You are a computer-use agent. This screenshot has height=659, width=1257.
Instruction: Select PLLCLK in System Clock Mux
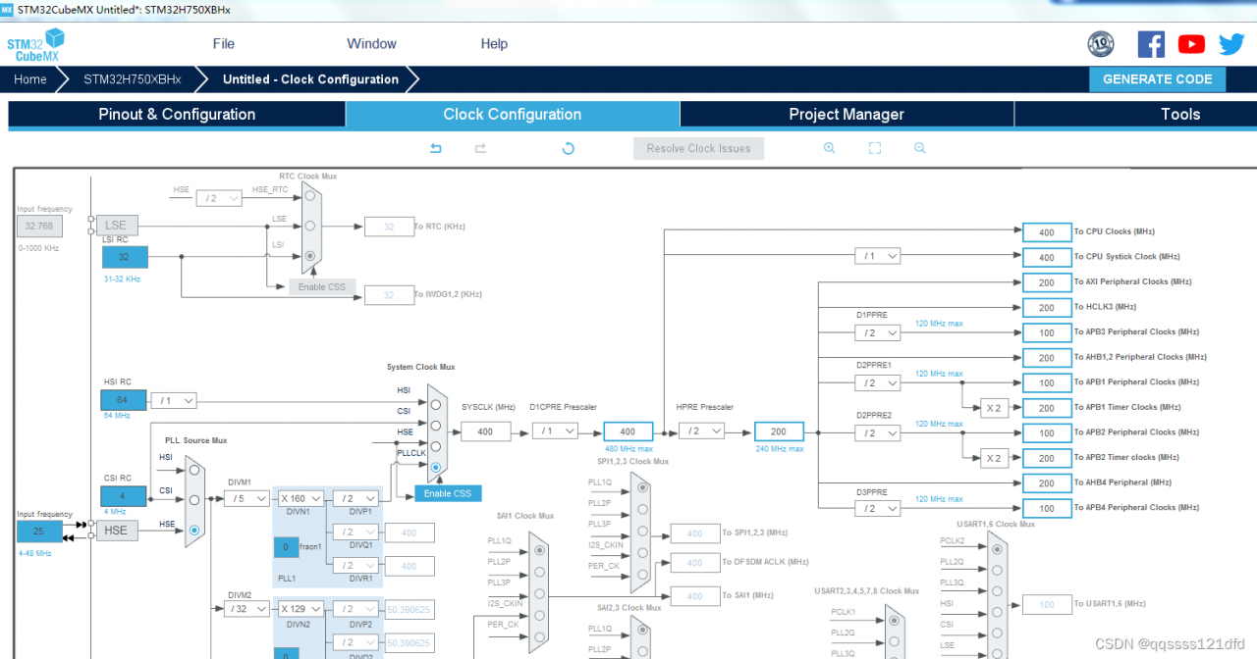[435, 467]
